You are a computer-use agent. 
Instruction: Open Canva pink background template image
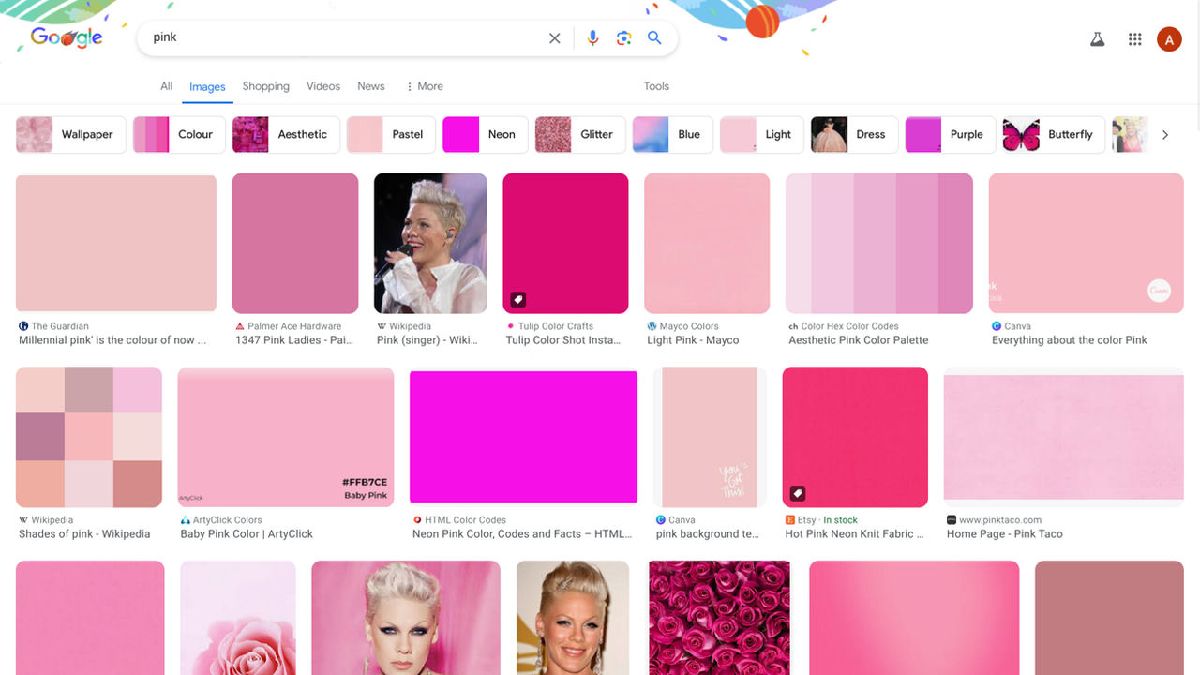pos(710,437)
